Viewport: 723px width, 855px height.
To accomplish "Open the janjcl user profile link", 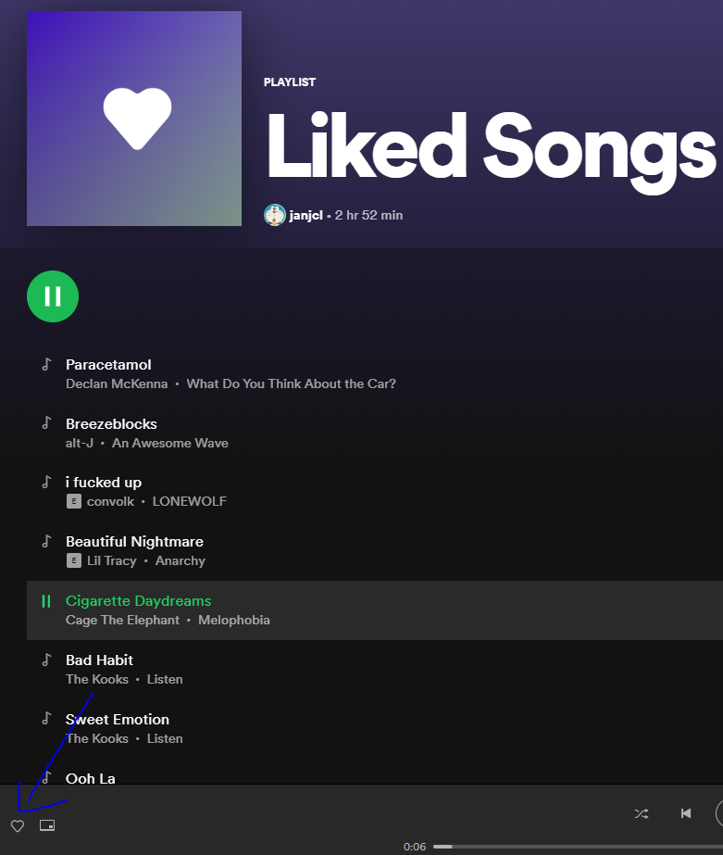I will tap(305, 216).
